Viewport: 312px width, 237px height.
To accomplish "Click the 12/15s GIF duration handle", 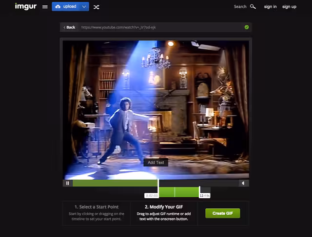I will (205, 196).
